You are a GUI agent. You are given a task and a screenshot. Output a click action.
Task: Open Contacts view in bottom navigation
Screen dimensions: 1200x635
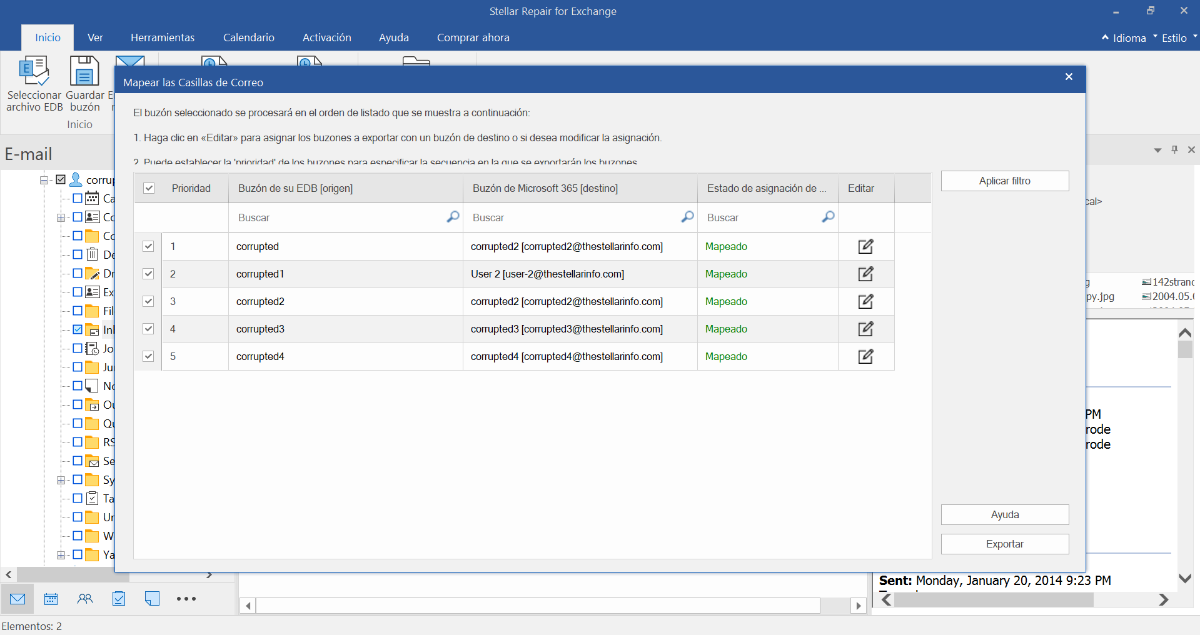(85, 599)
